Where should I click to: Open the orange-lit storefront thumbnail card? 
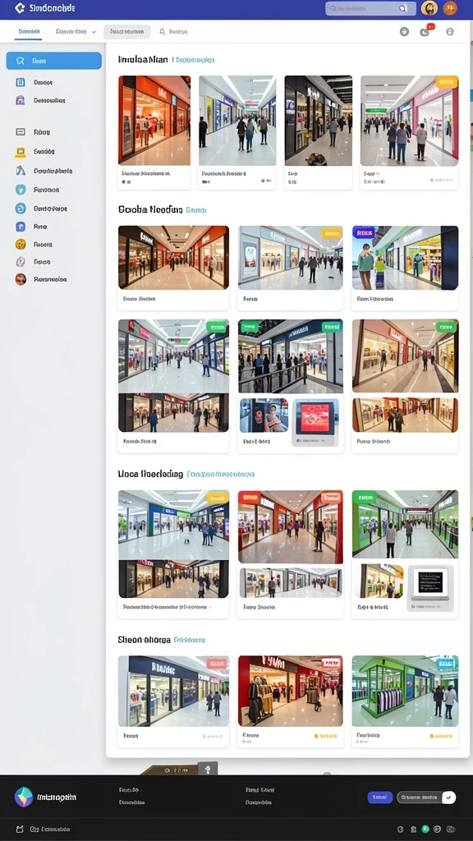click(x=154, y=120)
